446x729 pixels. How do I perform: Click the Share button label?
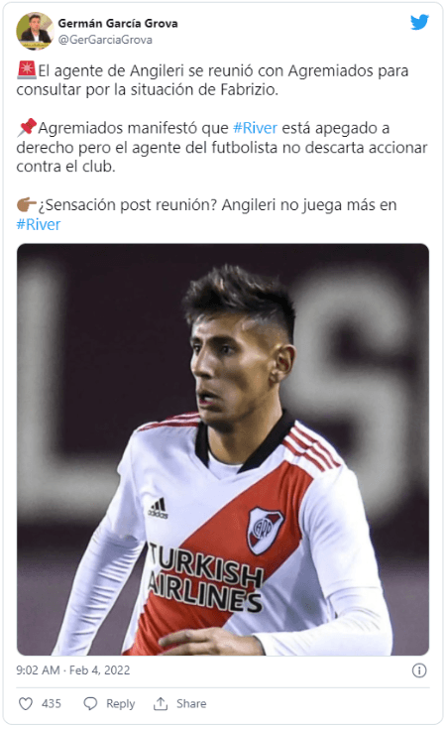point(191,703)
